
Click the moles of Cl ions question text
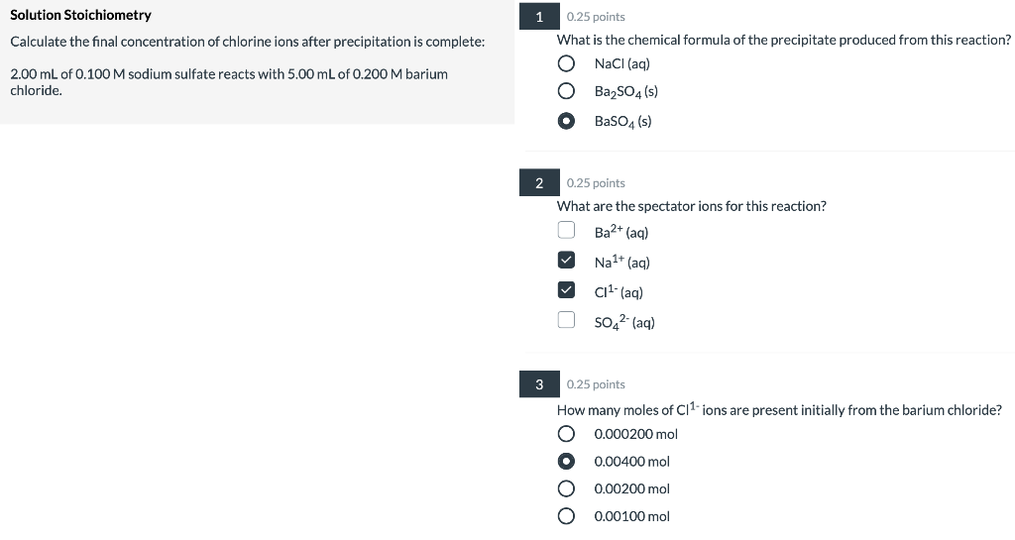tap(778, 410)
